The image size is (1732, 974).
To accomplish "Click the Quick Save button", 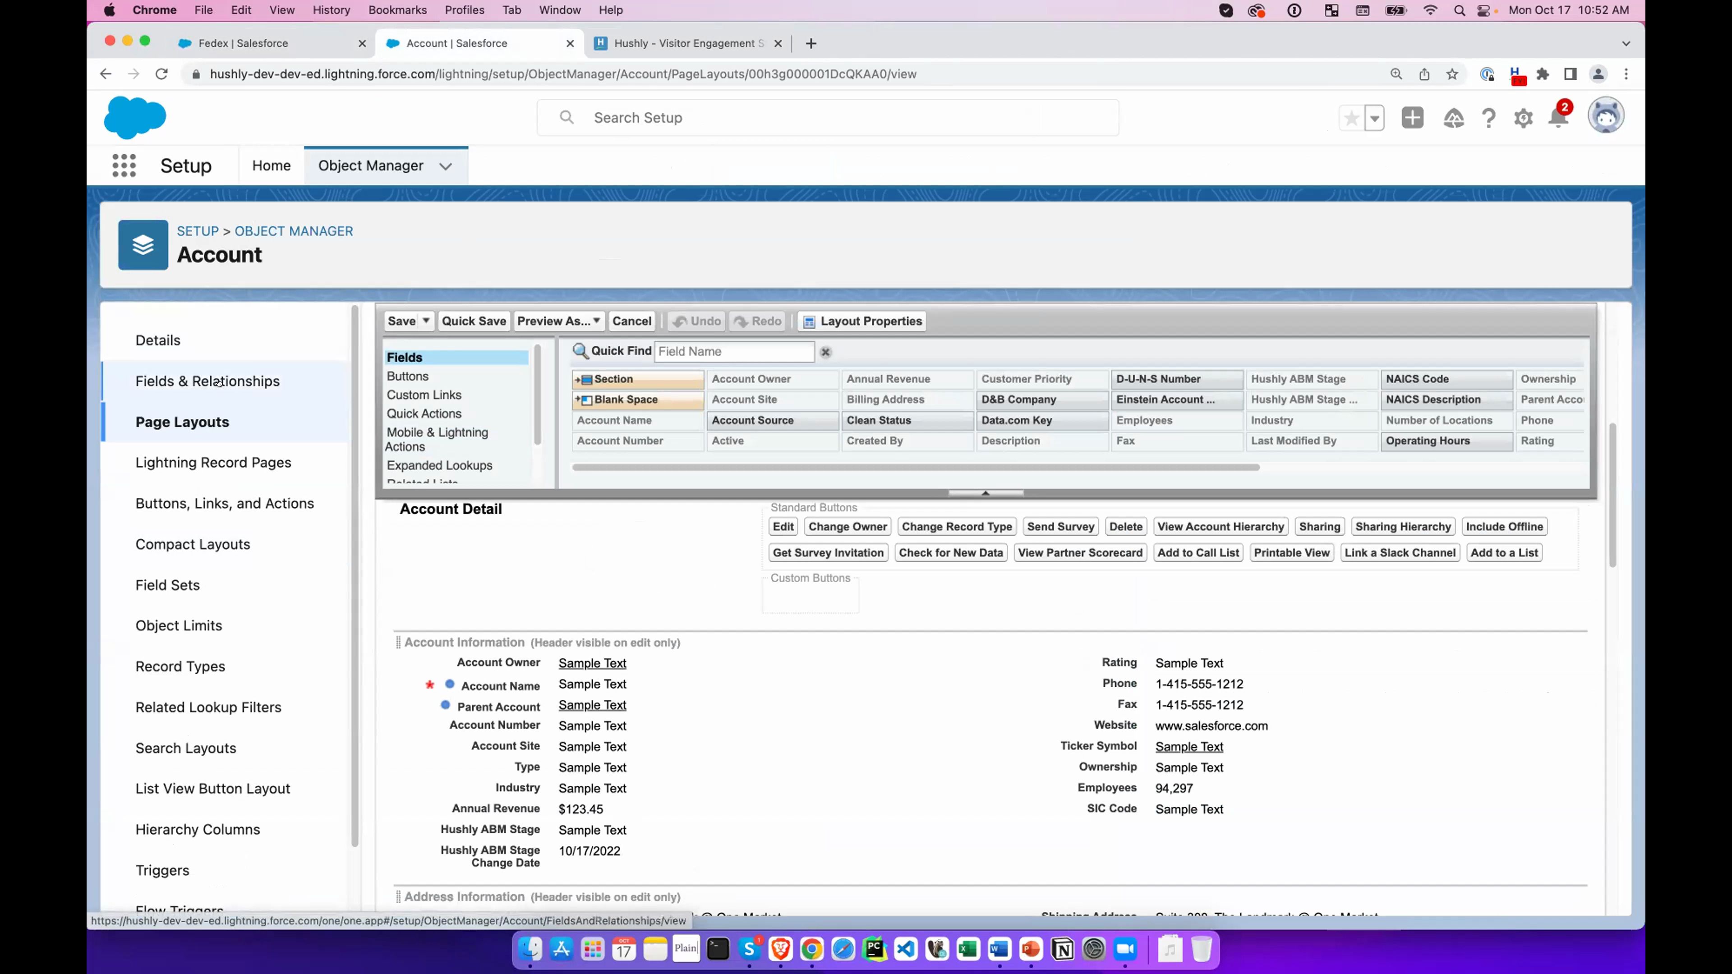I will pyautogui.click(x=473, y=321).
